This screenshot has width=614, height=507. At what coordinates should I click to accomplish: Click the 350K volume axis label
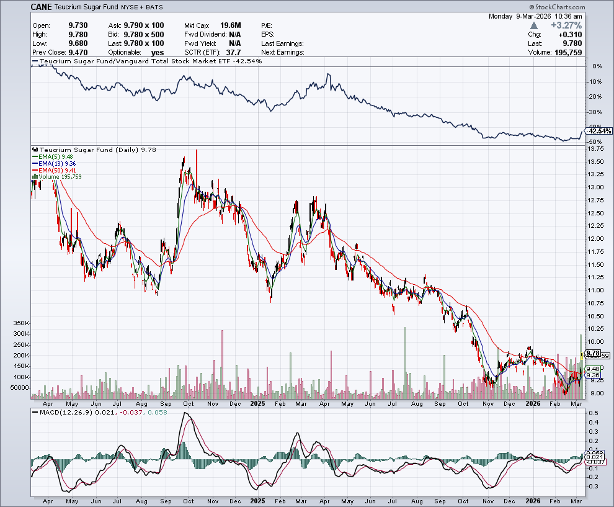point(22,323)
